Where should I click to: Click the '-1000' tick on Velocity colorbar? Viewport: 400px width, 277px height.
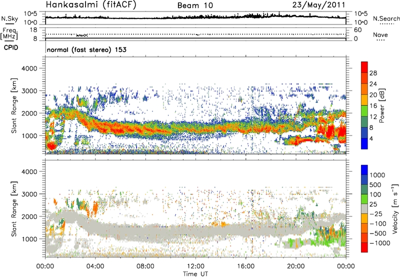379,243
